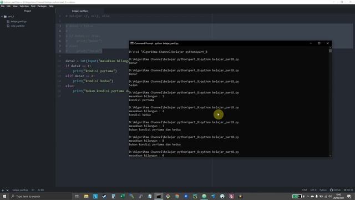Click the 'Salah' output line in the terminal

pos(133,85)
